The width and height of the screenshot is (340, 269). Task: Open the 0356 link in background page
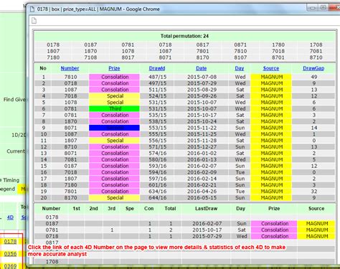pyautogui.click(x=10, y=254)
